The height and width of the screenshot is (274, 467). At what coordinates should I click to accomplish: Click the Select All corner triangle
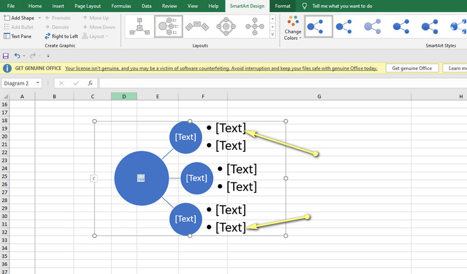coord(5,96)
